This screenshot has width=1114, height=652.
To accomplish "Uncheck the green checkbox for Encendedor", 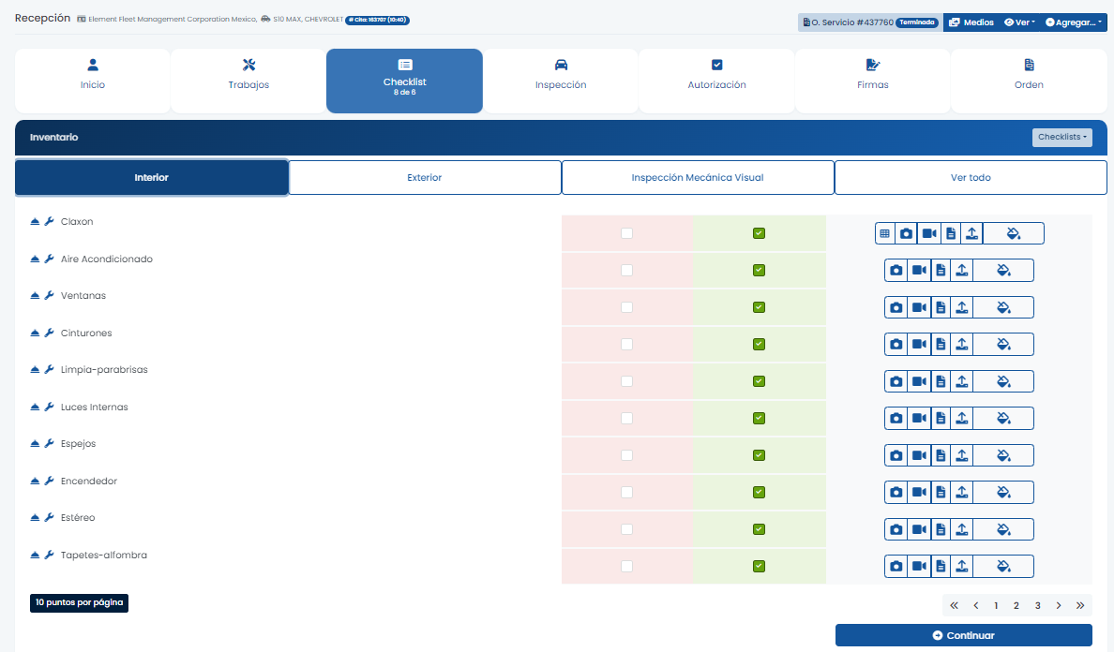I will pos(760,492).
